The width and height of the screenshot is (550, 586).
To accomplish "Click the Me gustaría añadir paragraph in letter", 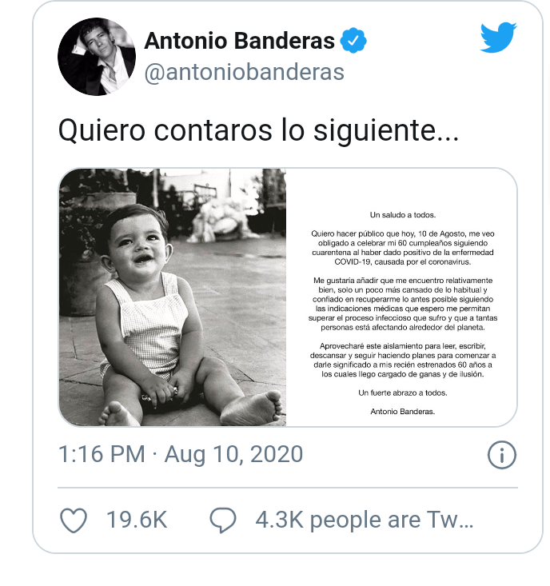I will 403,304.
